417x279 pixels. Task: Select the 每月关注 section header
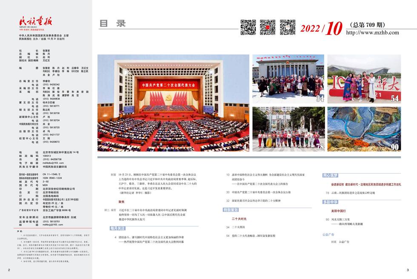pyautogui.click(x=117, y=228)
